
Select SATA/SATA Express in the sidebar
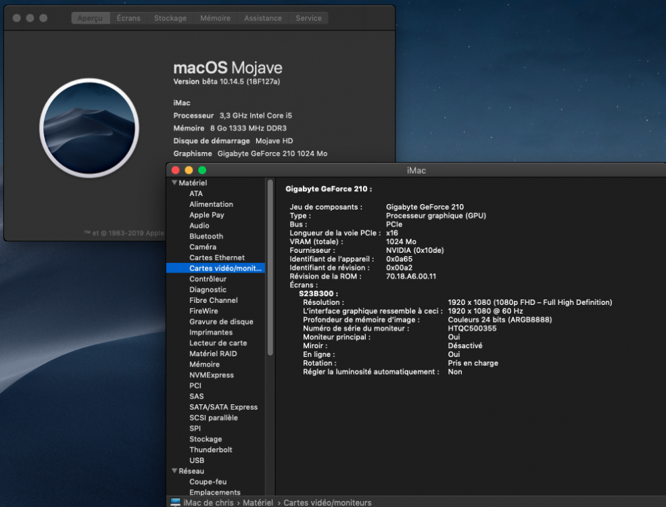pos(223,407)
